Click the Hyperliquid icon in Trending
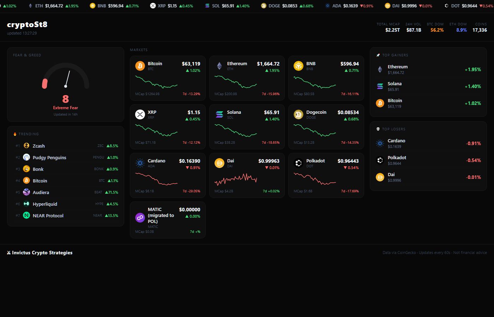This screenshot has height=317, width=494. (26, 204)
